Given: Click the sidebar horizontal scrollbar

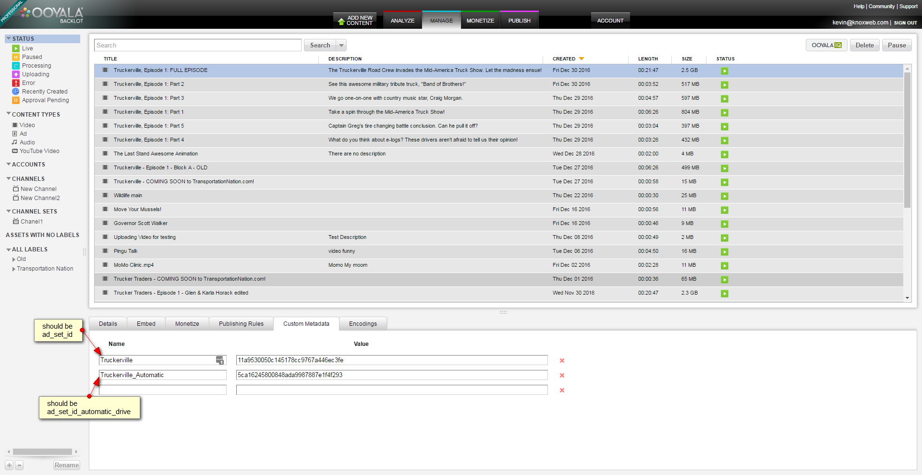Looking at the screenshot, I should (42, 452).
